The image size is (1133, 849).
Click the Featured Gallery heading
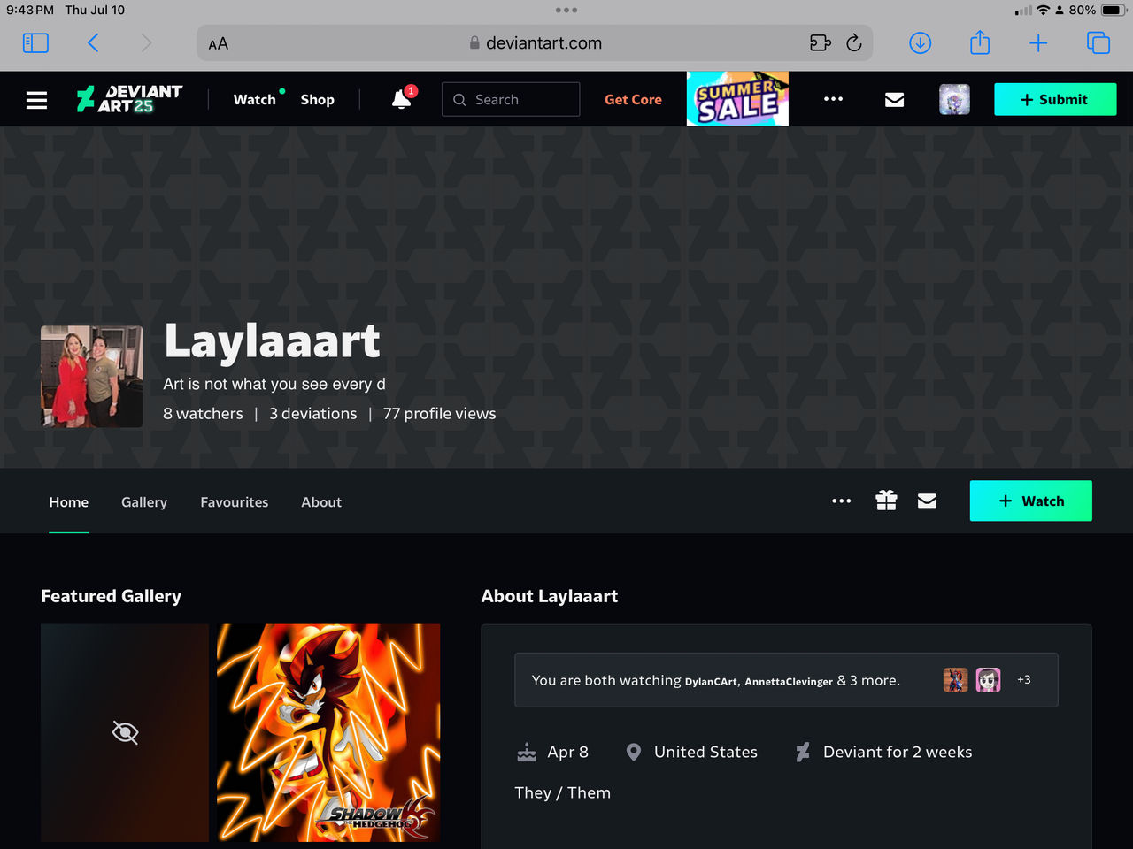click(112, 596)
